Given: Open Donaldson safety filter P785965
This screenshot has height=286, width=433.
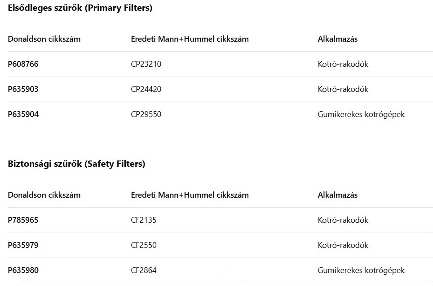Looking at the screenshot, I should pyautogui.click(x=23, y=220).
